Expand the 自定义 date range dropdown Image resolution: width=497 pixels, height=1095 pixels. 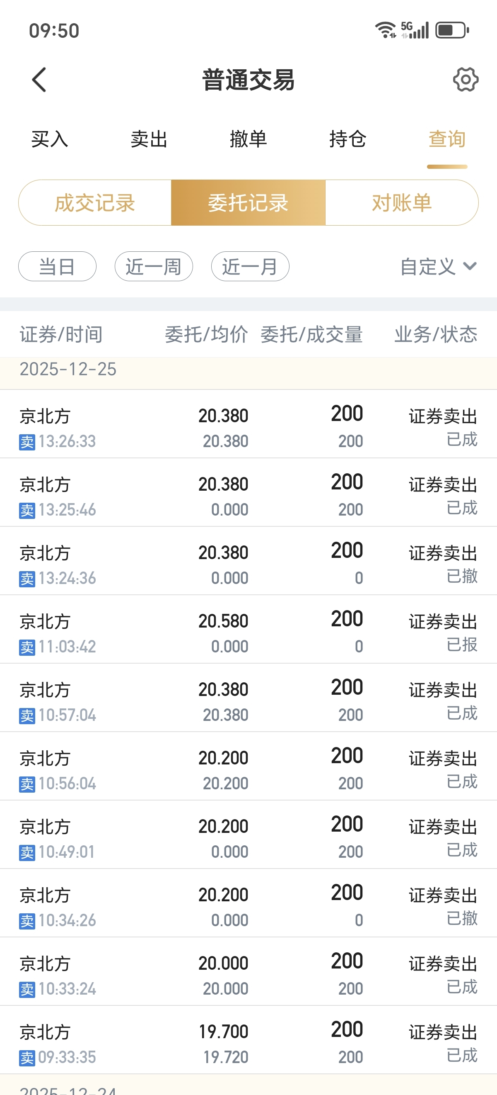(x=439, y=267)
